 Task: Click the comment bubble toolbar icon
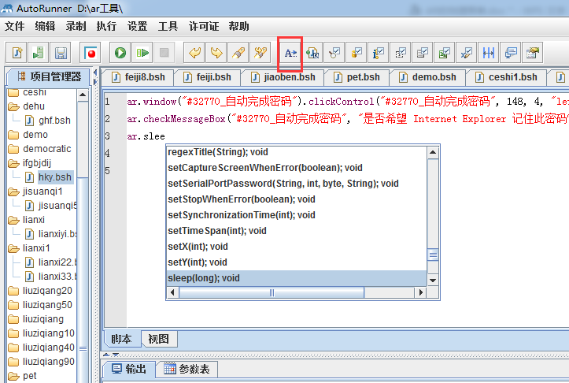[511, 53]
